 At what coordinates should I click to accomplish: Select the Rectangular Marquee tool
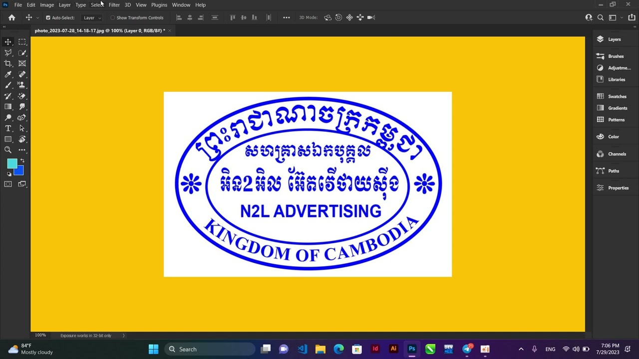click(x=22, y=42)
